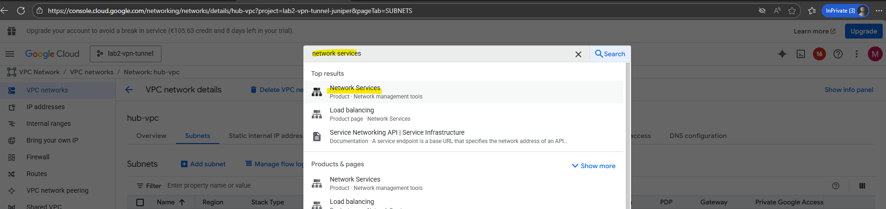Open the lab2-vpn-tunnel project picker
This screenshot has height=209, width=886.
coord(126,54)
